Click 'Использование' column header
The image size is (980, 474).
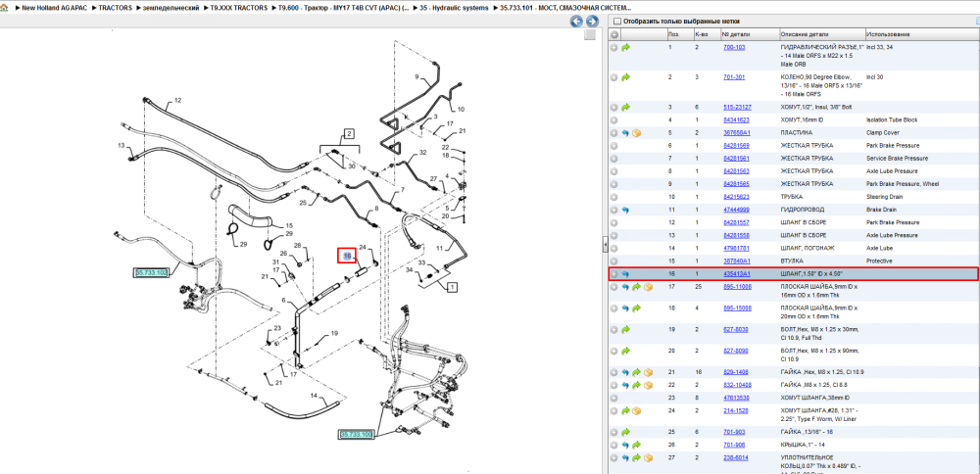(x=888, y=34)
